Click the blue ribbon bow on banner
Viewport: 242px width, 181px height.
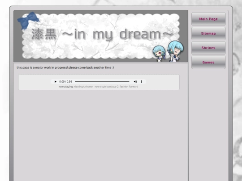point(28,20)
